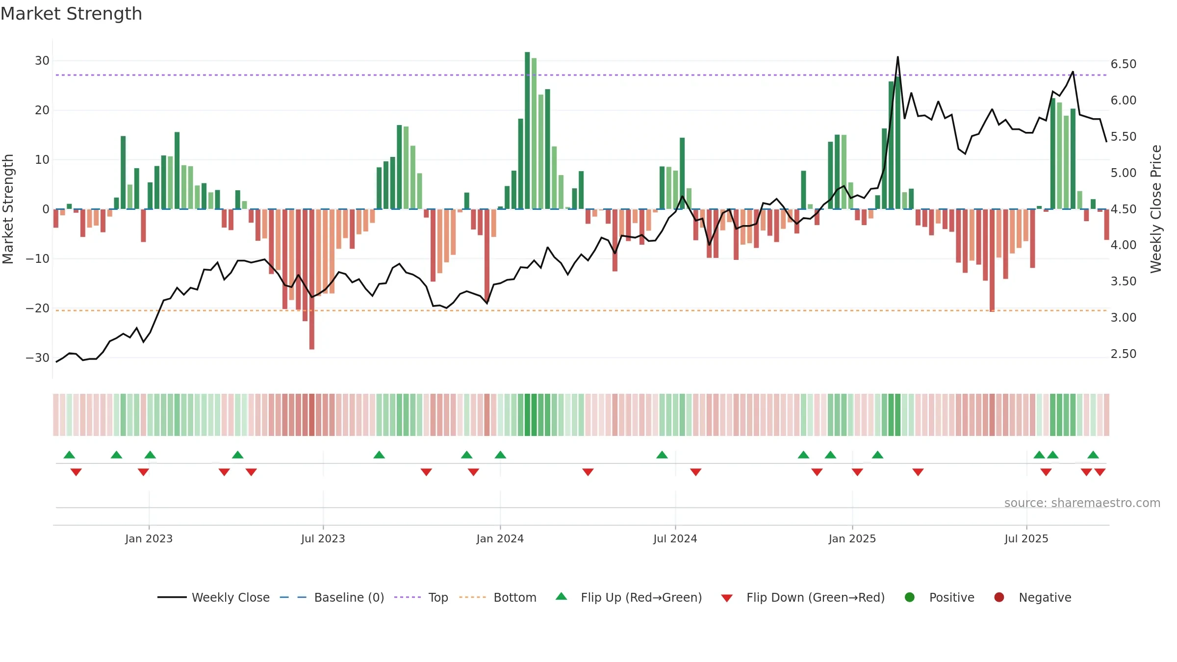Click the 6.50 right axis tick label
This screenshot has width=1177, height=662.
point(1124,64)
